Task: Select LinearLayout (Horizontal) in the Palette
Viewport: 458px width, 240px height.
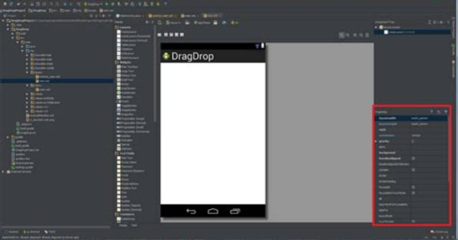Action: click(x=134, y=36)
